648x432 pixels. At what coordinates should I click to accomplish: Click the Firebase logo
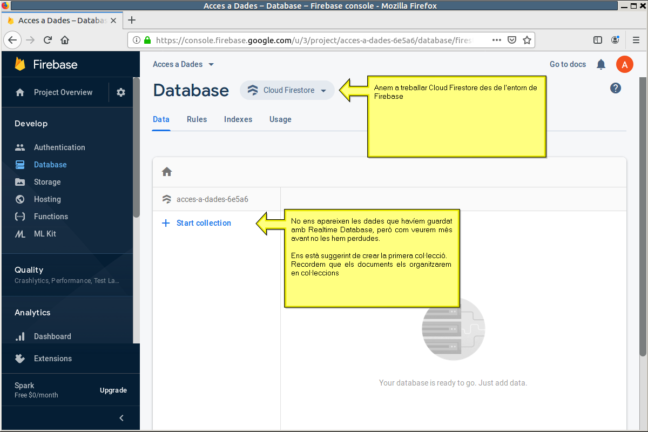coord(46,64)
